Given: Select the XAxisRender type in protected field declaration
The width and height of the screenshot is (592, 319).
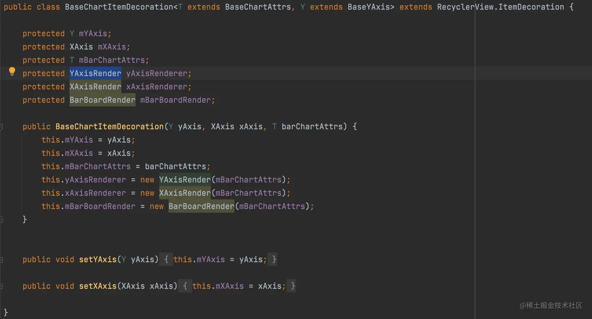Looking at the screenshot, I should coord(96,87).
